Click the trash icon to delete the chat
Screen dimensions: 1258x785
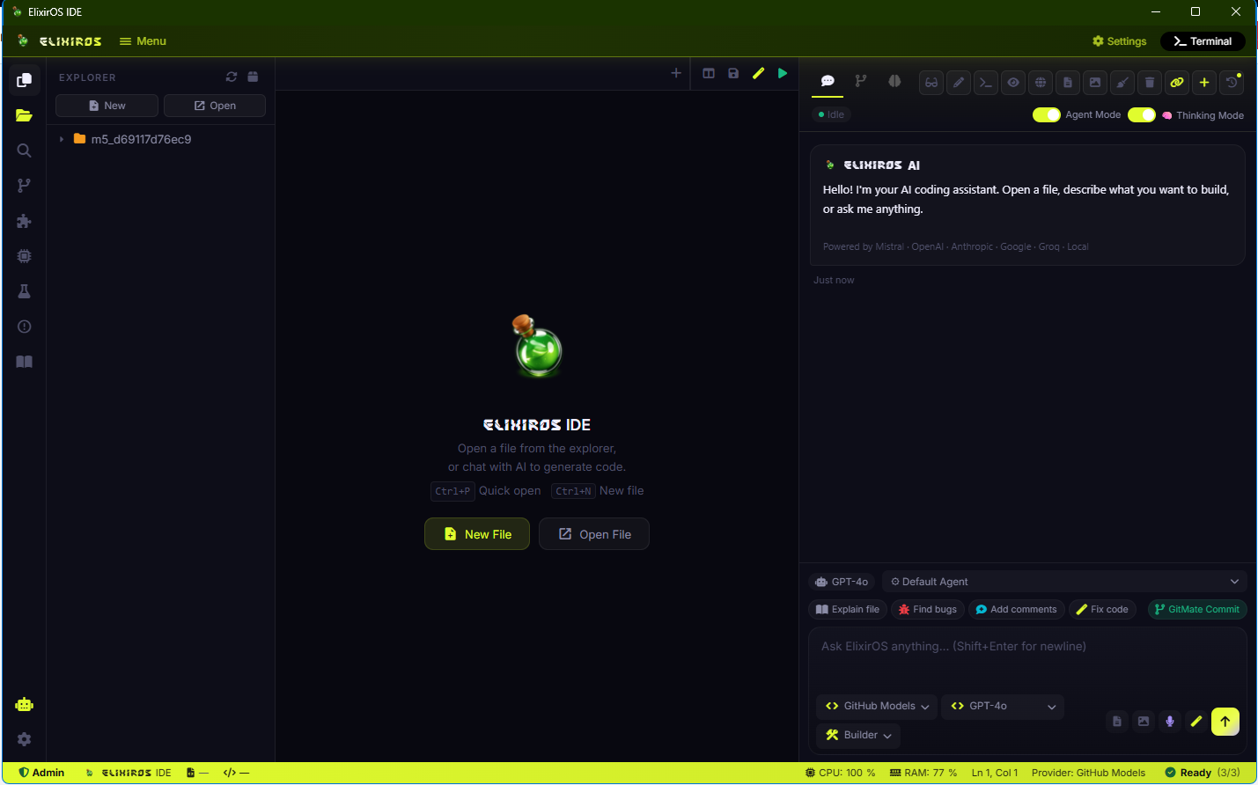click(x=1150, y=83)
